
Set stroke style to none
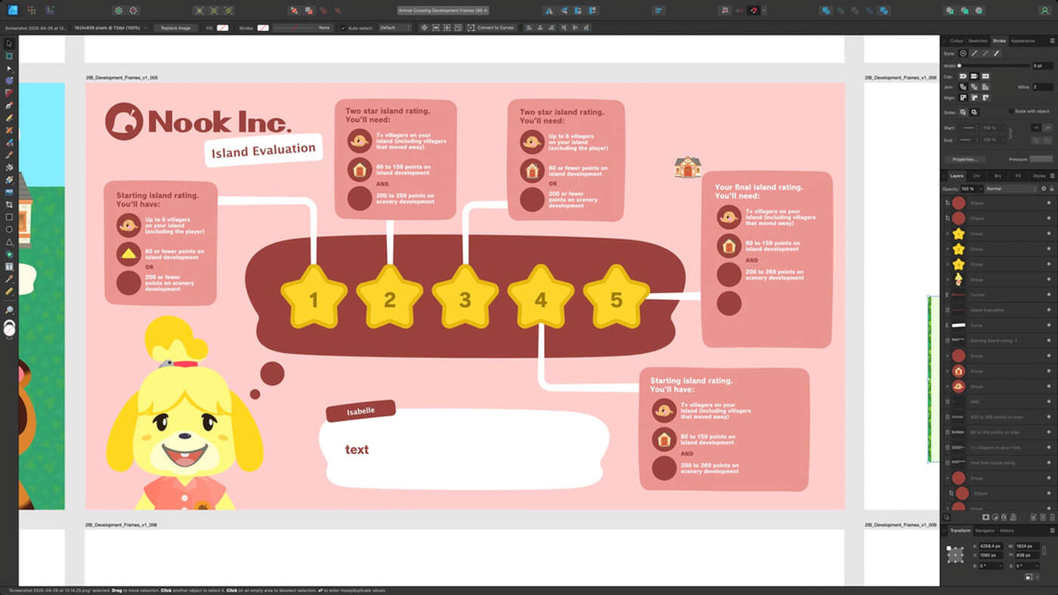point(963,54)
